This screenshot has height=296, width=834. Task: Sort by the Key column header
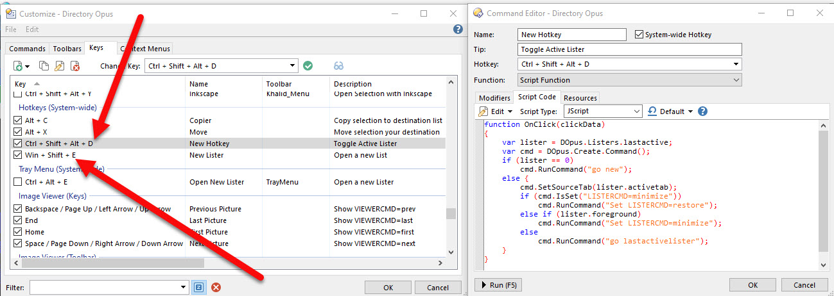[98, 84]
